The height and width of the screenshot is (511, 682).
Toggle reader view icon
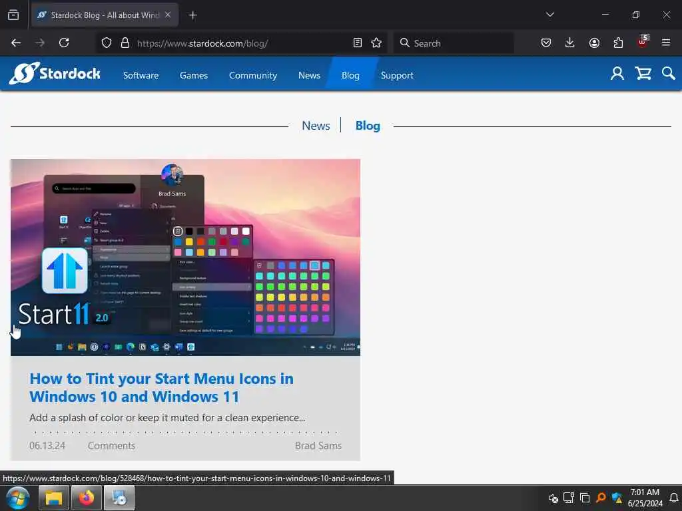coord(358,43)
